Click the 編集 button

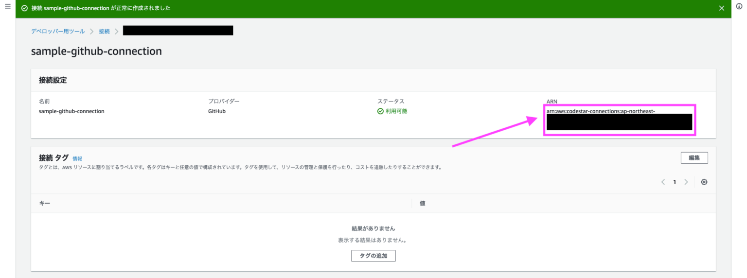click(694, 157)
